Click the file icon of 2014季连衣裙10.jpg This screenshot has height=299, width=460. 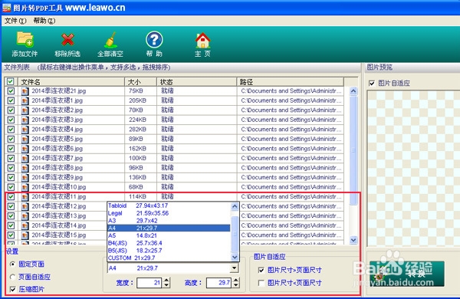click(x=25, y=187)
